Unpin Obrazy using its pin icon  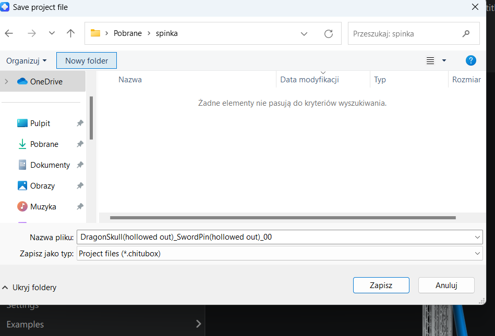[x=80, y=185]
